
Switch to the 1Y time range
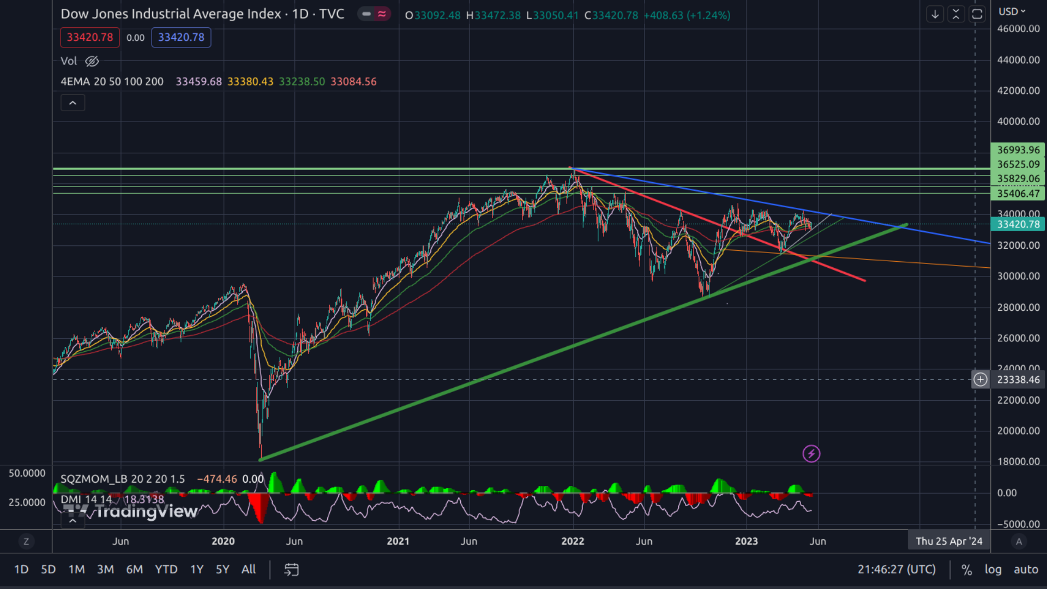197,570
